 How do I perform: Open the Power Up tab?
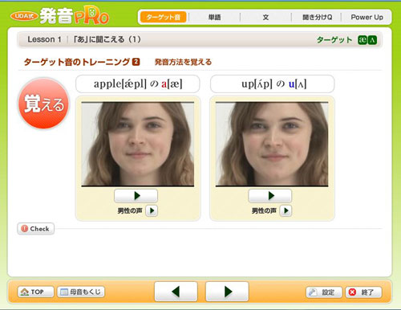tap(367, 18)
